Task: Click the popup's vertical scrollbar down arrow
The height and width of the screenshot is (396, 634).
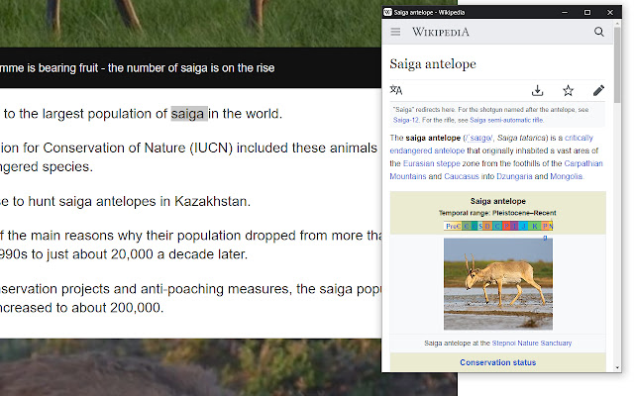Action: coord(617,365)
